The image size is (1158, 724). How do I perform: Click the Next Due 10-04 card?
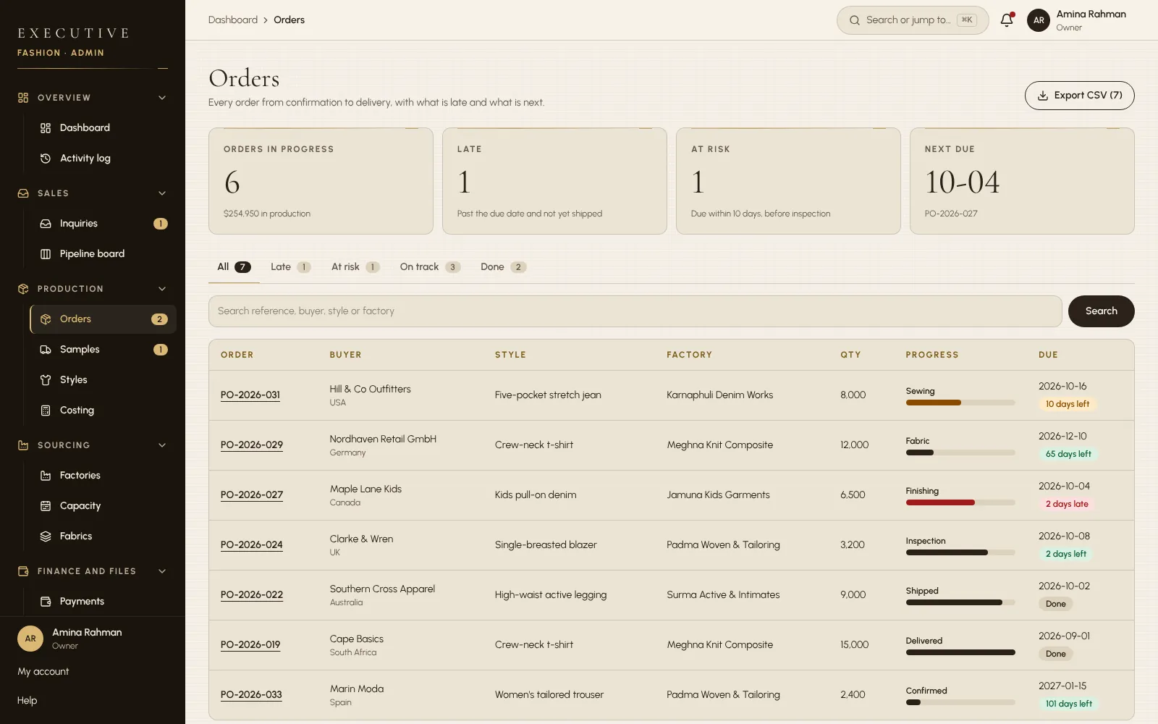1022,181
